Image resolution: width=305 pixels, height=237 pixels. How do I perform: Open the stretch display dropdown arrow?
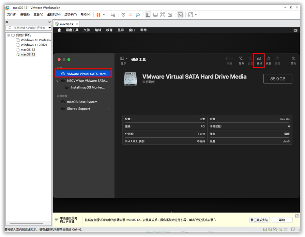point(196,15)
